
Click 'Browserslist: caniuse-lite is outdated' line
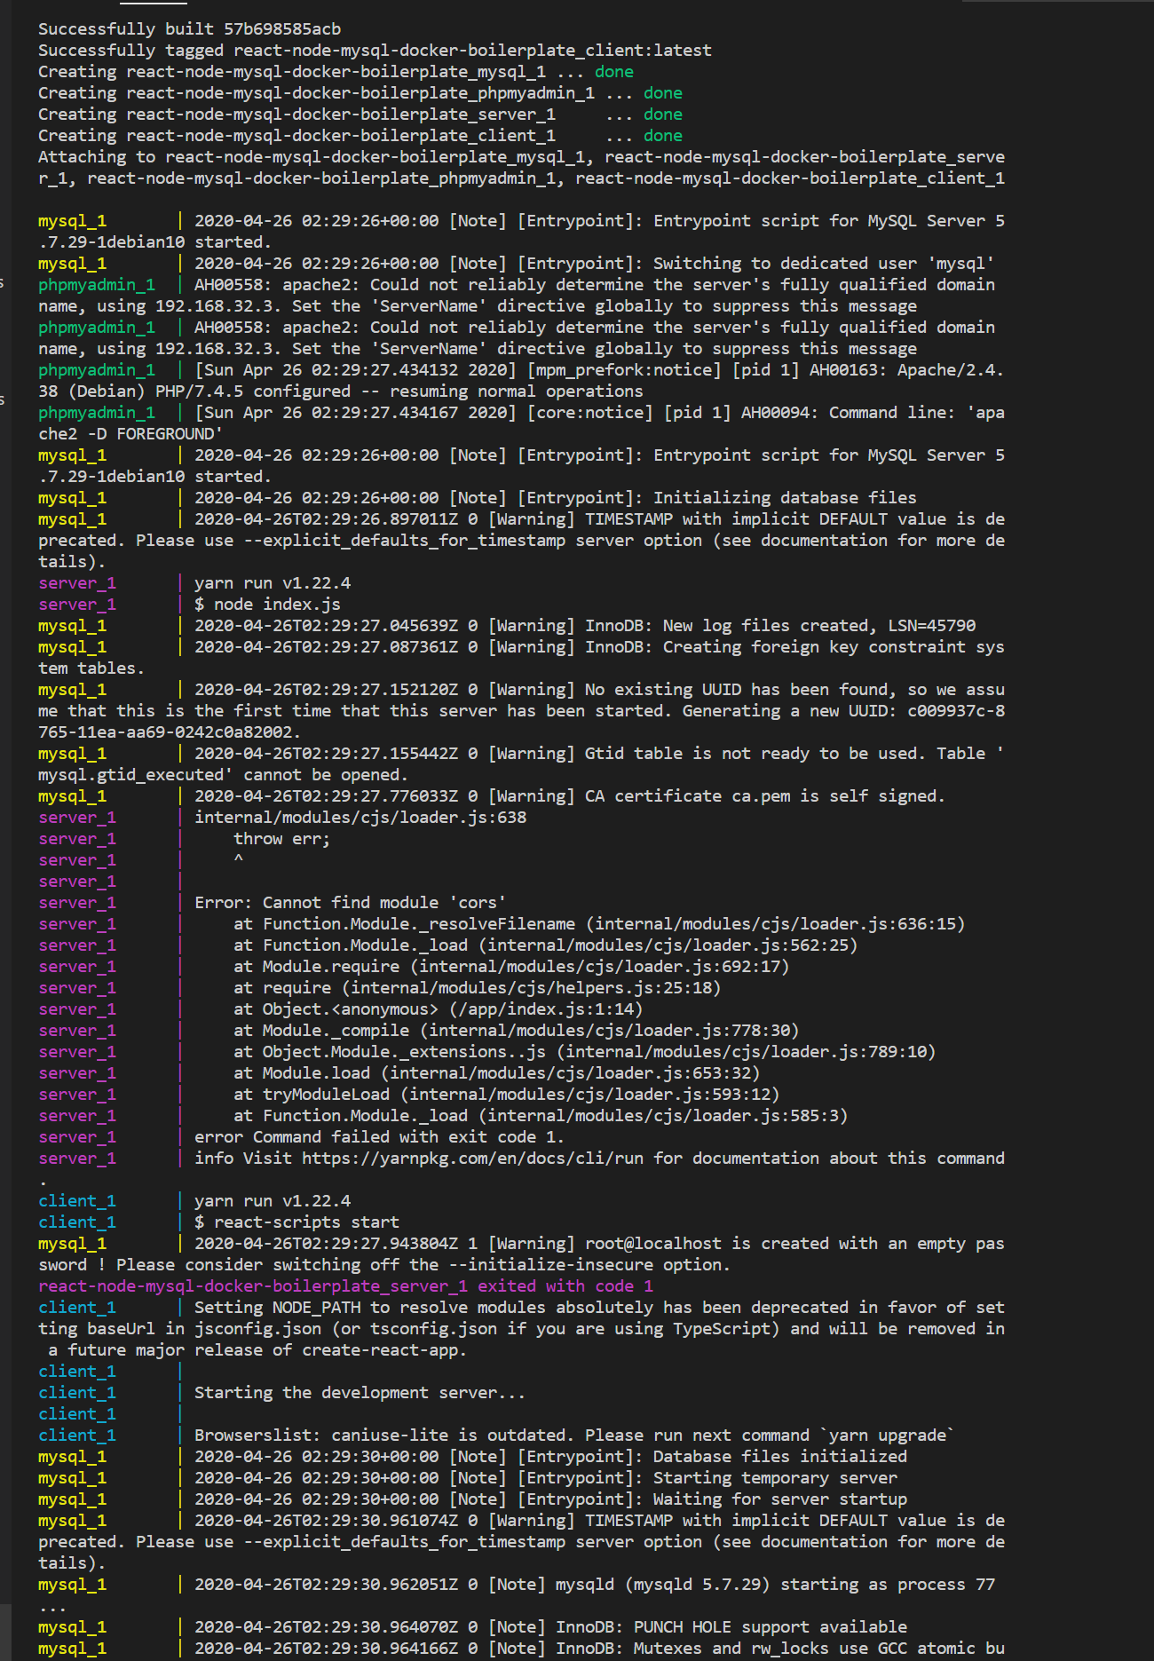575,1436
